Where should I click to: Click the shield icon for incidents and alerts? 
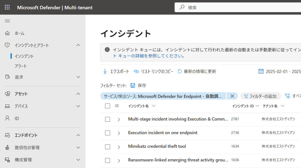coord(7,45)
